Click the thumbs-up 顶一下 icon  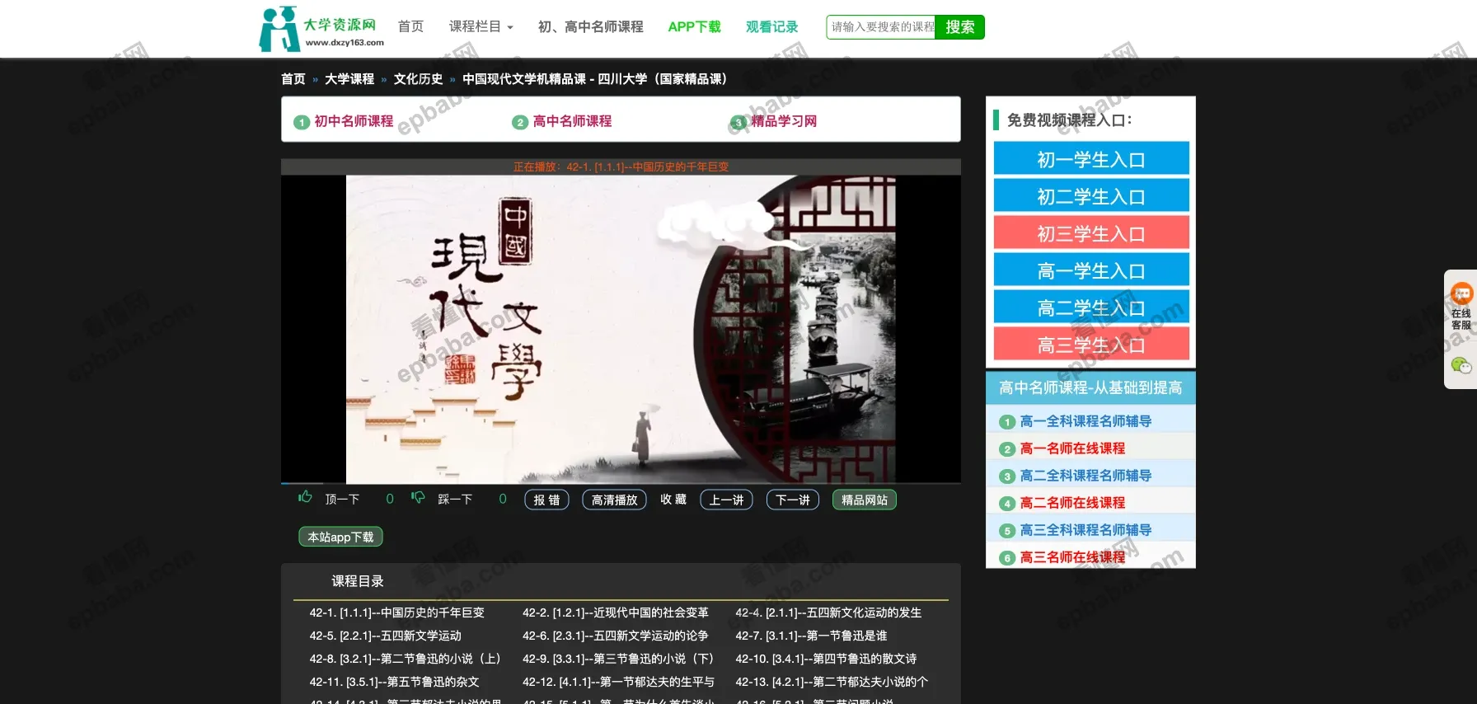point(305,497)
